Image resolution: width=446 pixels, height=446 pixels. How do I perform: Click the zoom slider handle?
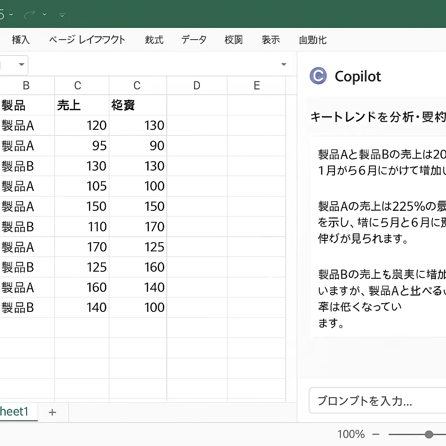tap(429, 435)
